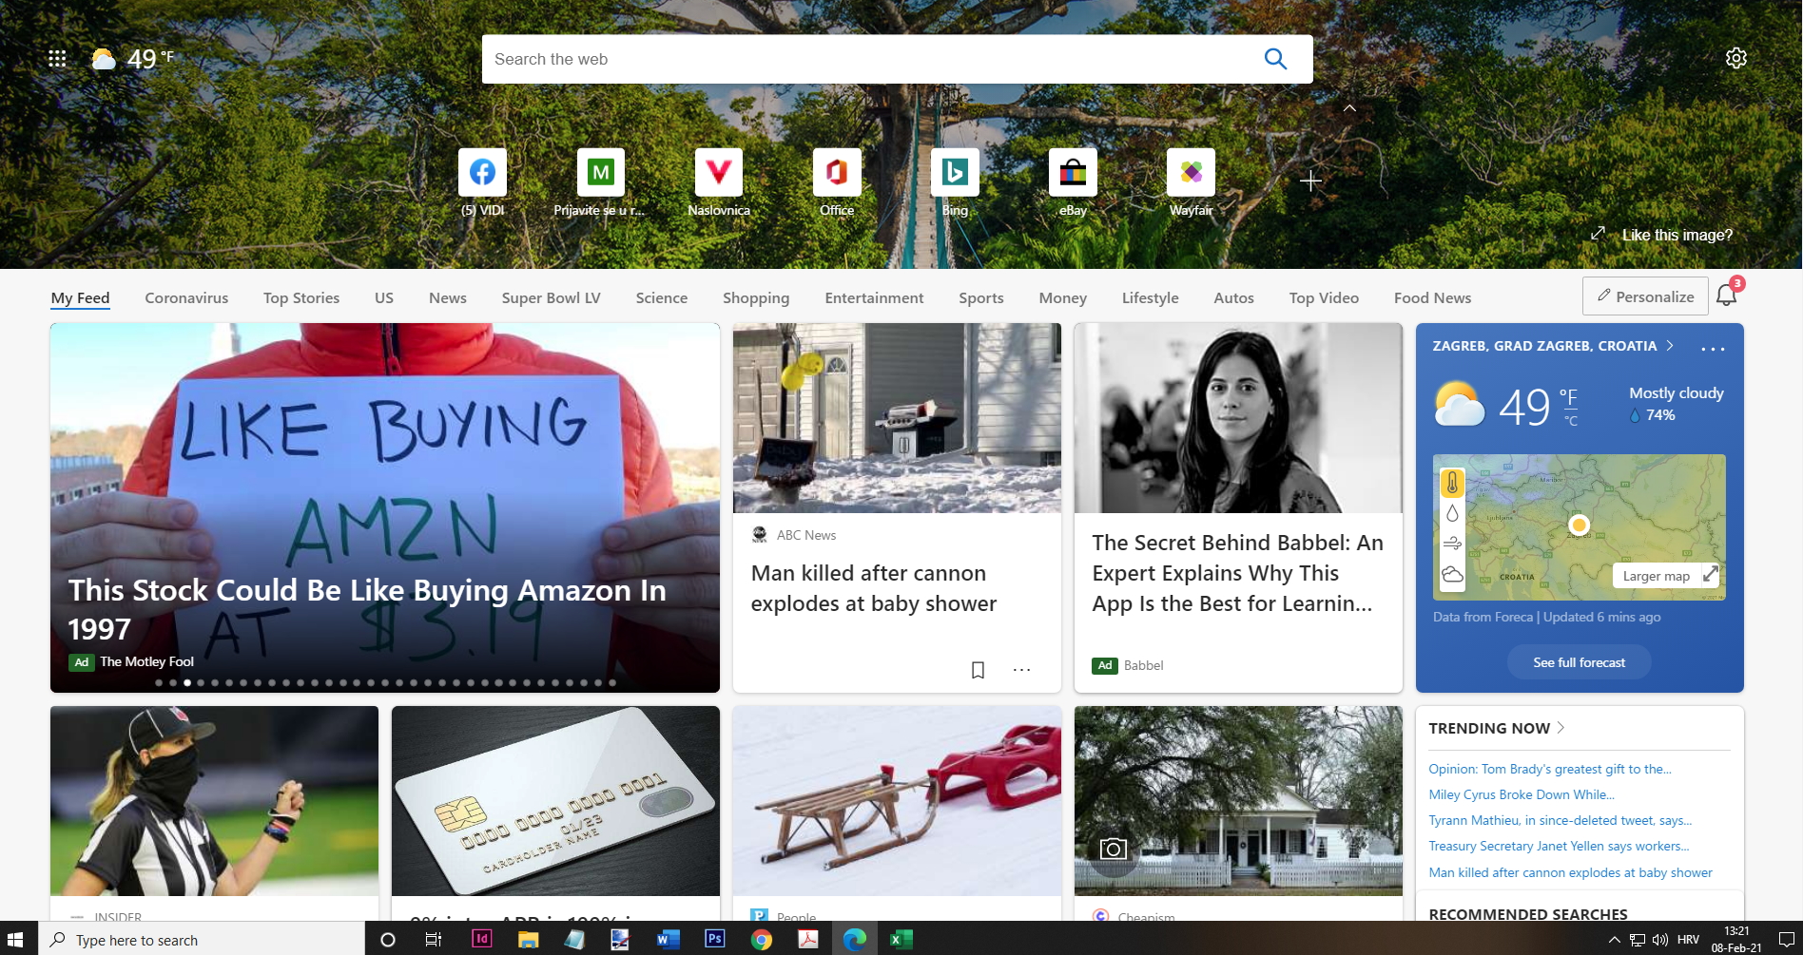
Task: Open the Top Stories tab
Action: 301,298
